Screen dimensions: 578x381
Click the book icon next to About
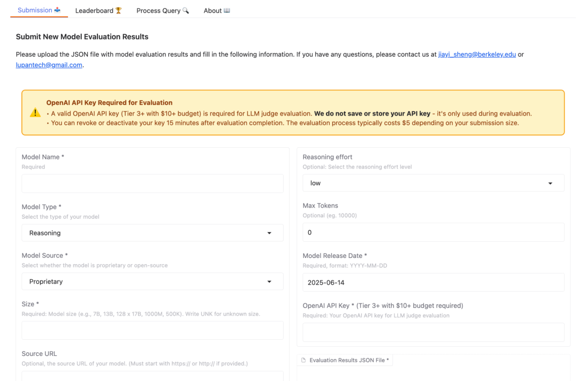227,11
